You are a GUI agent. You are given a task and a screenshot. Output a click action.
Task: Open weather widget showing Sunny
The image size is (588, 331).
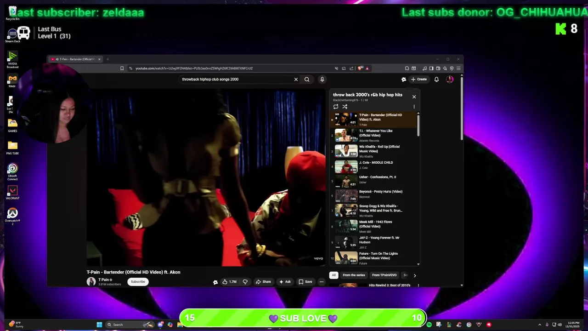point(16,325)
